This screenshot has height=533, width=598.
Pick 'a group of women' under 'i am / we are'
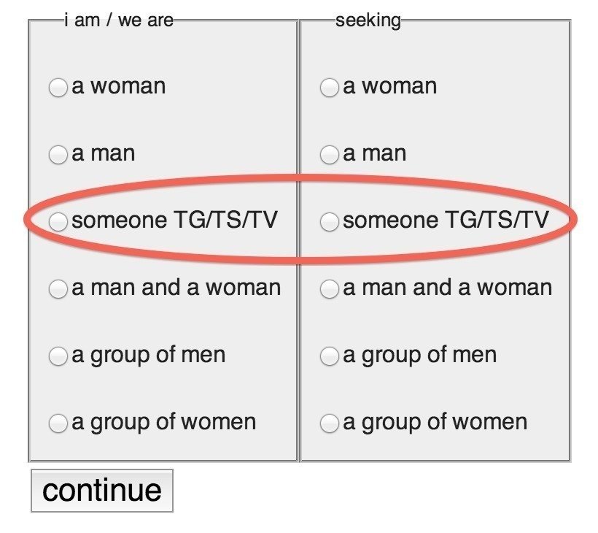pos(58,423)
